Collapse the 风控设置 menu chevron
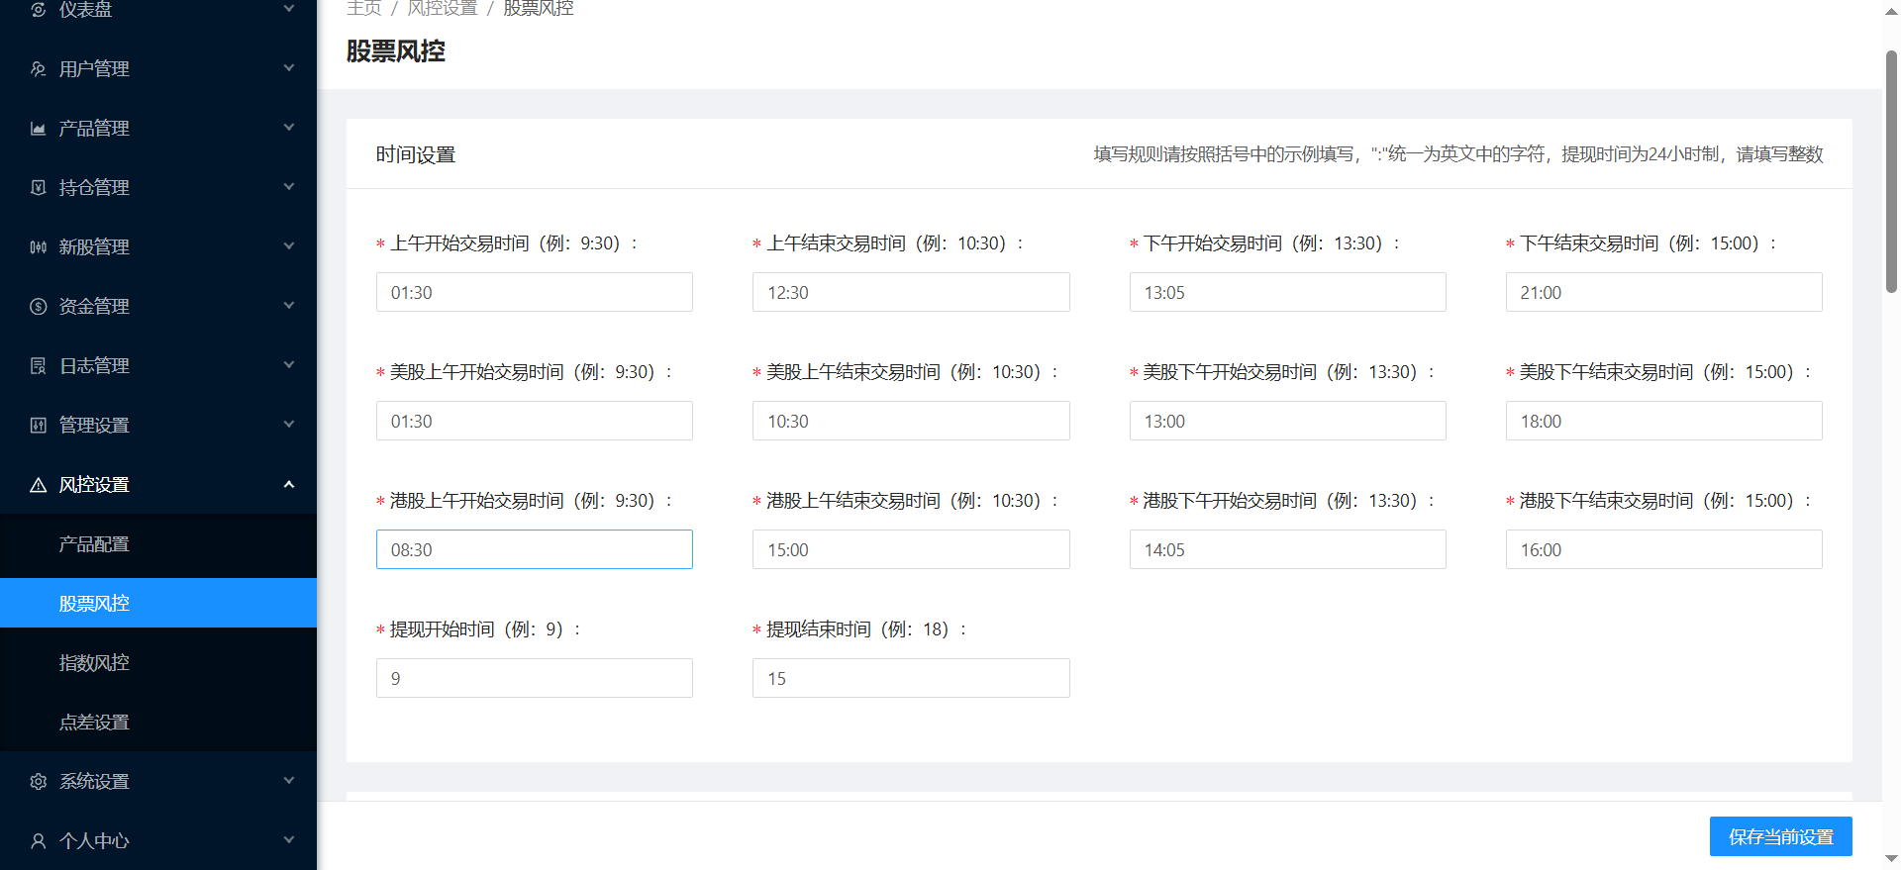Image resolution: width=1901 pixels, height=870 pixels. click(x=289, y=484)
